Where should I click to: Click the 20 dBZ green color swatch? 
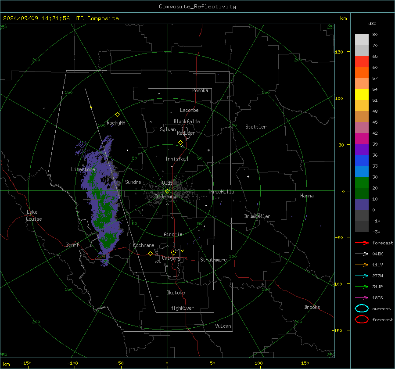pos(362,182)
